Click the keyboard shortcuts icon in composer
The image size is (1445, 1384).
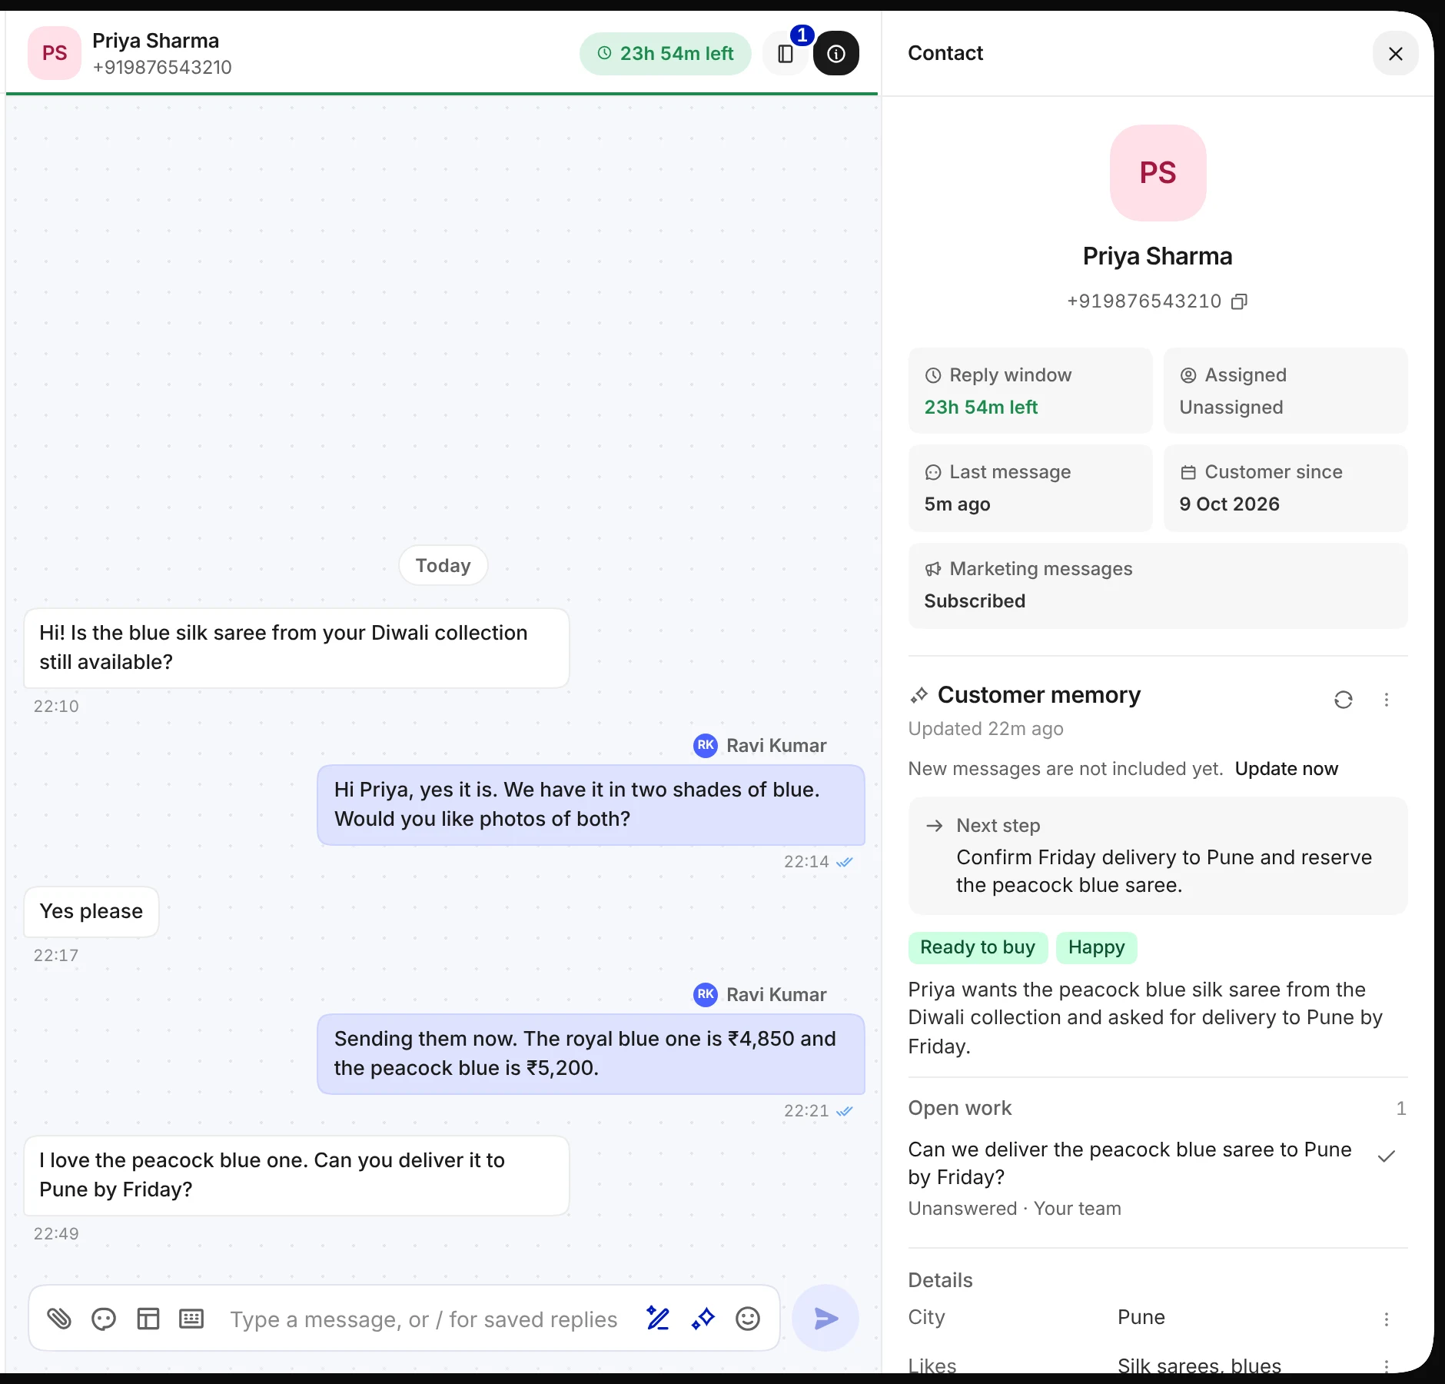191,1319
